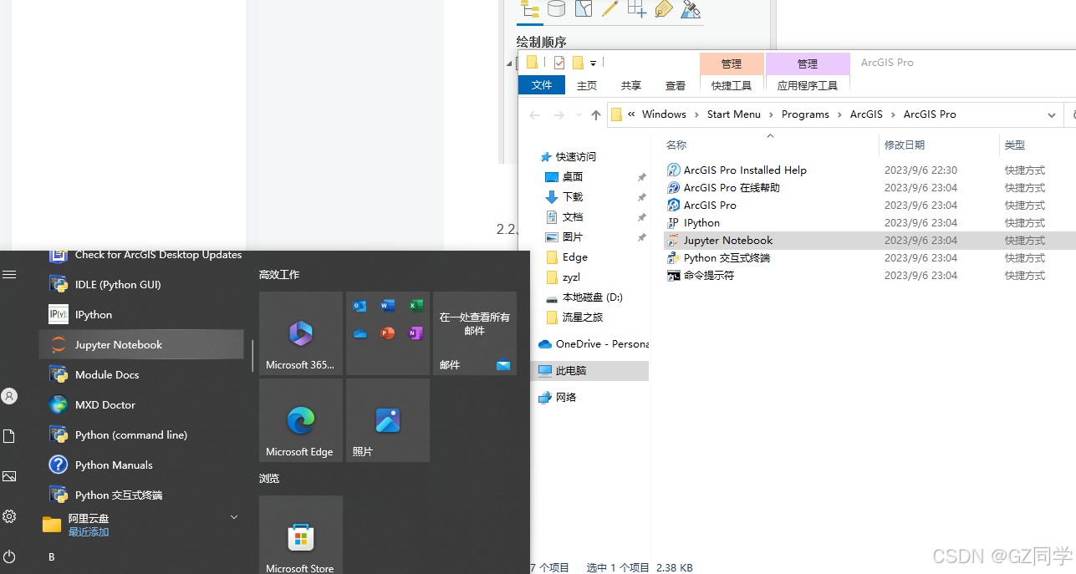Select List By Selection icon in contents pane
1076x574 pixels.
click(584, 9)
